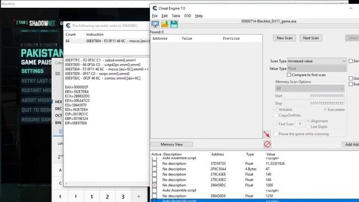
Task: Click the calculator hamburger menu icon
Action: [x=58, y=74]
